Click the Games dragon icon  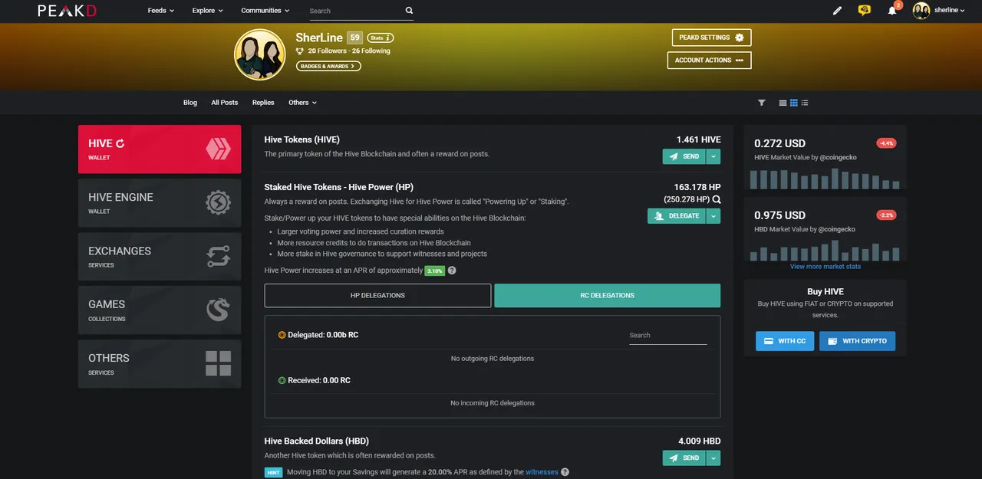point(218,310)
